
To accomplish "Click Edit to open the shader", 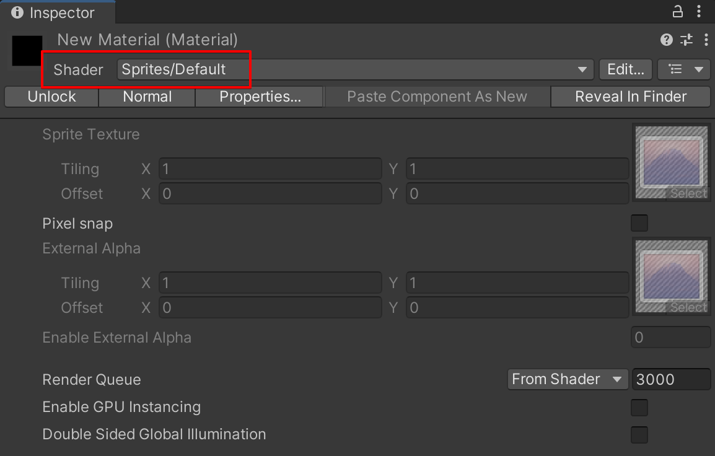I will click(x=625, y=69).
